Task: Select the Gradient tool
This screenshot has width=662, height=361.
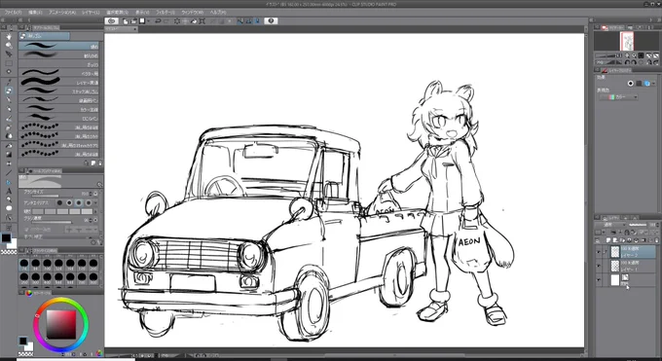Action: (x=9, y=155)
